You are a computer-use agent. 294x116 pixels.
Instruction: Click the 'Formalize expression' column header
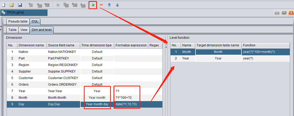(x=131, y=45)
